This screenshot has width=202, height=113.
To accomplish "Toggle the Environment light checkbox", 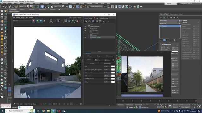I will [85, 76].
